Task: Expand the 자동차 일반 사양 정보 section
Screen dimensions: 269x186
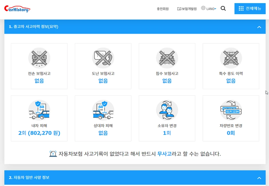Action: coord(259,177)
